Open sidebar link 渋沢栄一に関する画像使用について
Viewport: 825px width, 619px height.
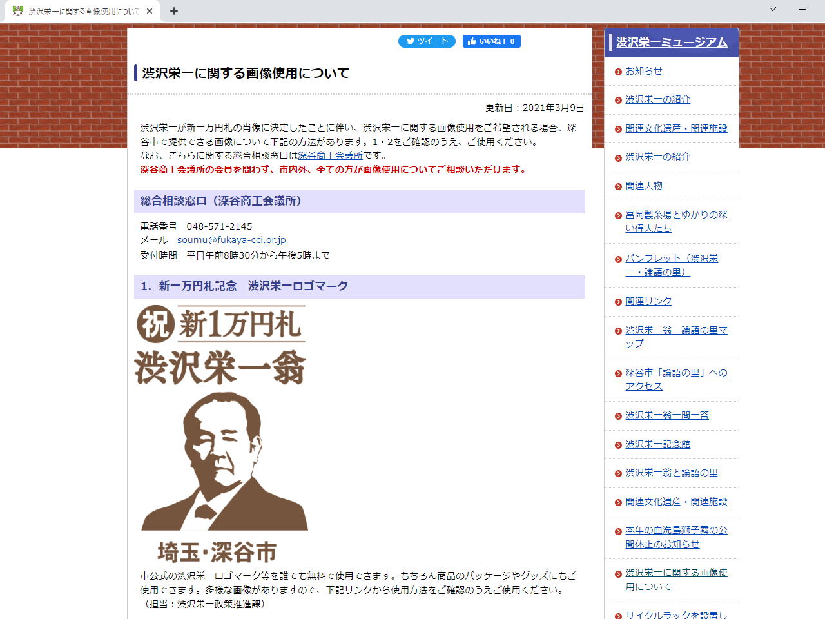pyautogui.click(x=676, y=580)
